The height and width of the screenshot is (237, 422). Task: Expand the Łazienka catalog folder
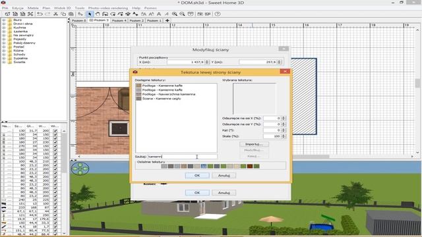coord(4,32)
